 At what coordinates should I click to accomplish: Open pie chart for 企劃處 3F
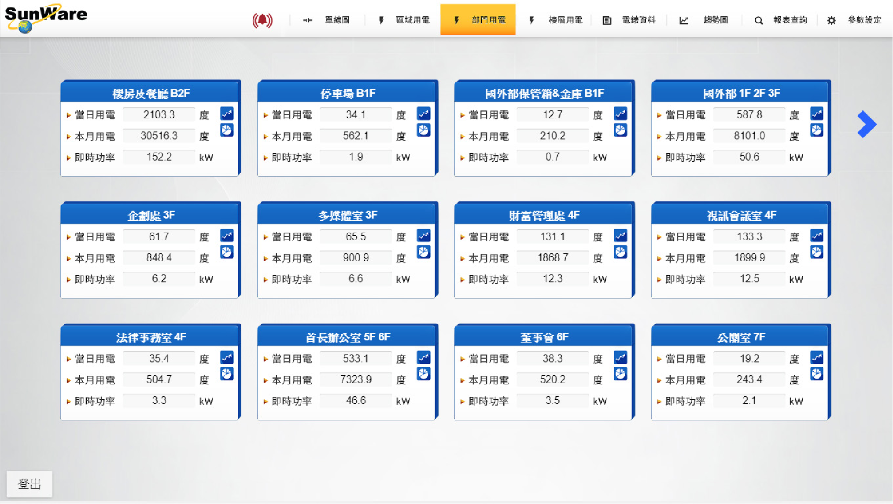(x=227, y=252)
